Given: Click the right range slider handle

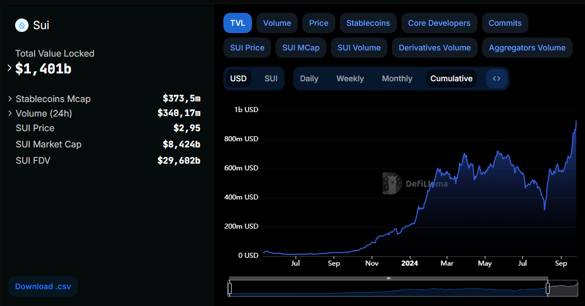Looking at the screenshot, I should 547,289.
